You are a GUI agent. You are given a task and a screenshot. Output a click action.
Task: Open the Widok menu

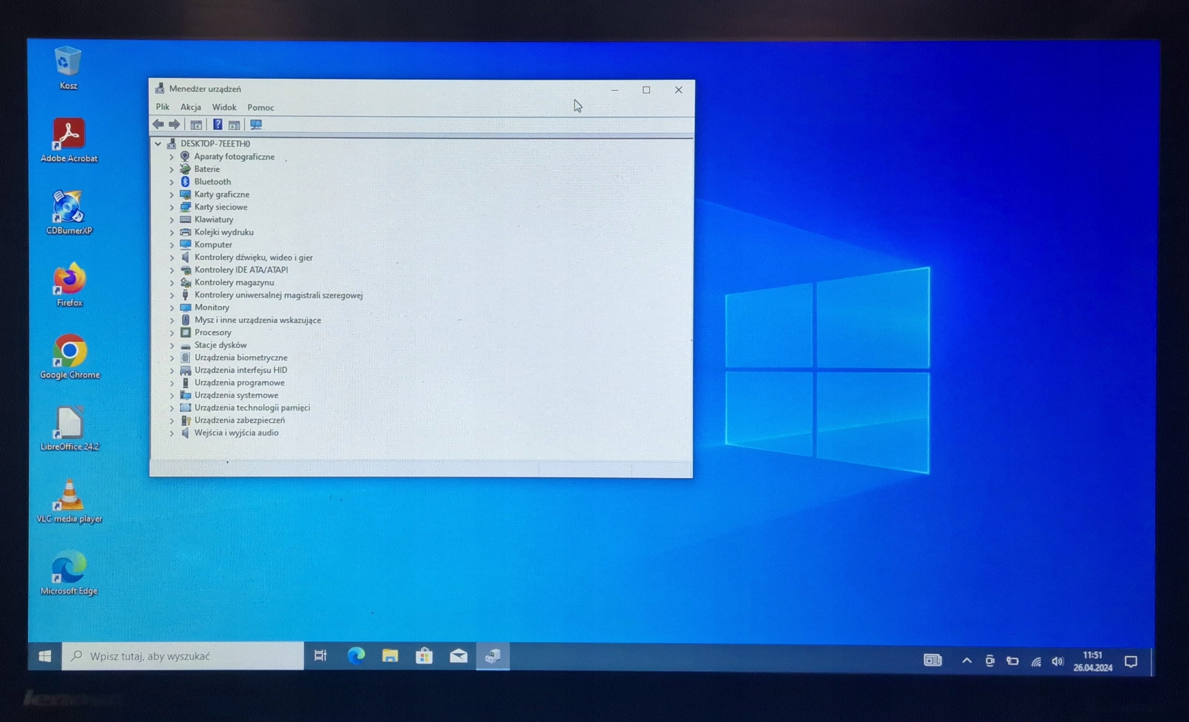[x=224, y=107]
